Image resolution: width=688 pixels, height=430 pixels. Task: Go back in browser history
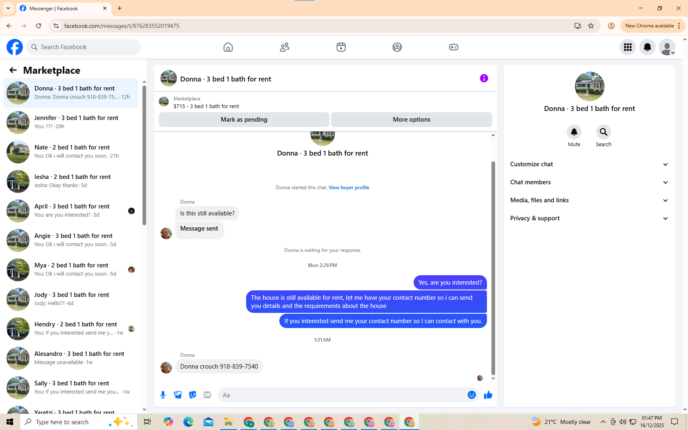point(9,26)
